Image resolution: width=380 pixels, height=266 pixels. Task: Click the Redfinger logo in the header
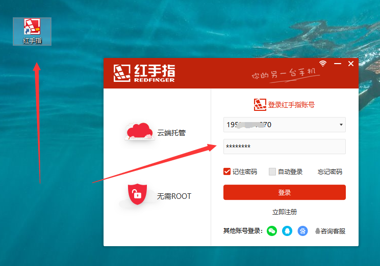click(x=144, y=73)
